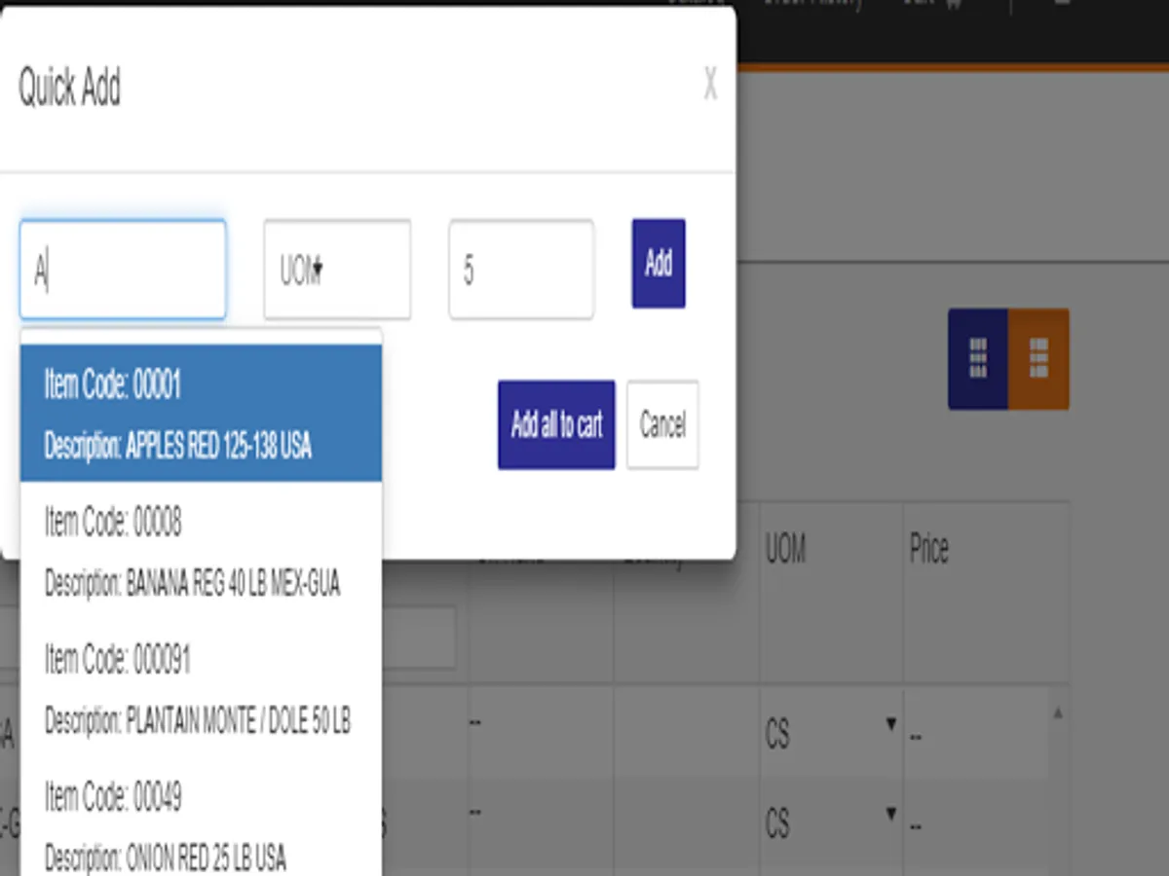Expand the first row CS unit dropdown
The height and width of the screenshot is (876, 1169).
click(831, 734)
